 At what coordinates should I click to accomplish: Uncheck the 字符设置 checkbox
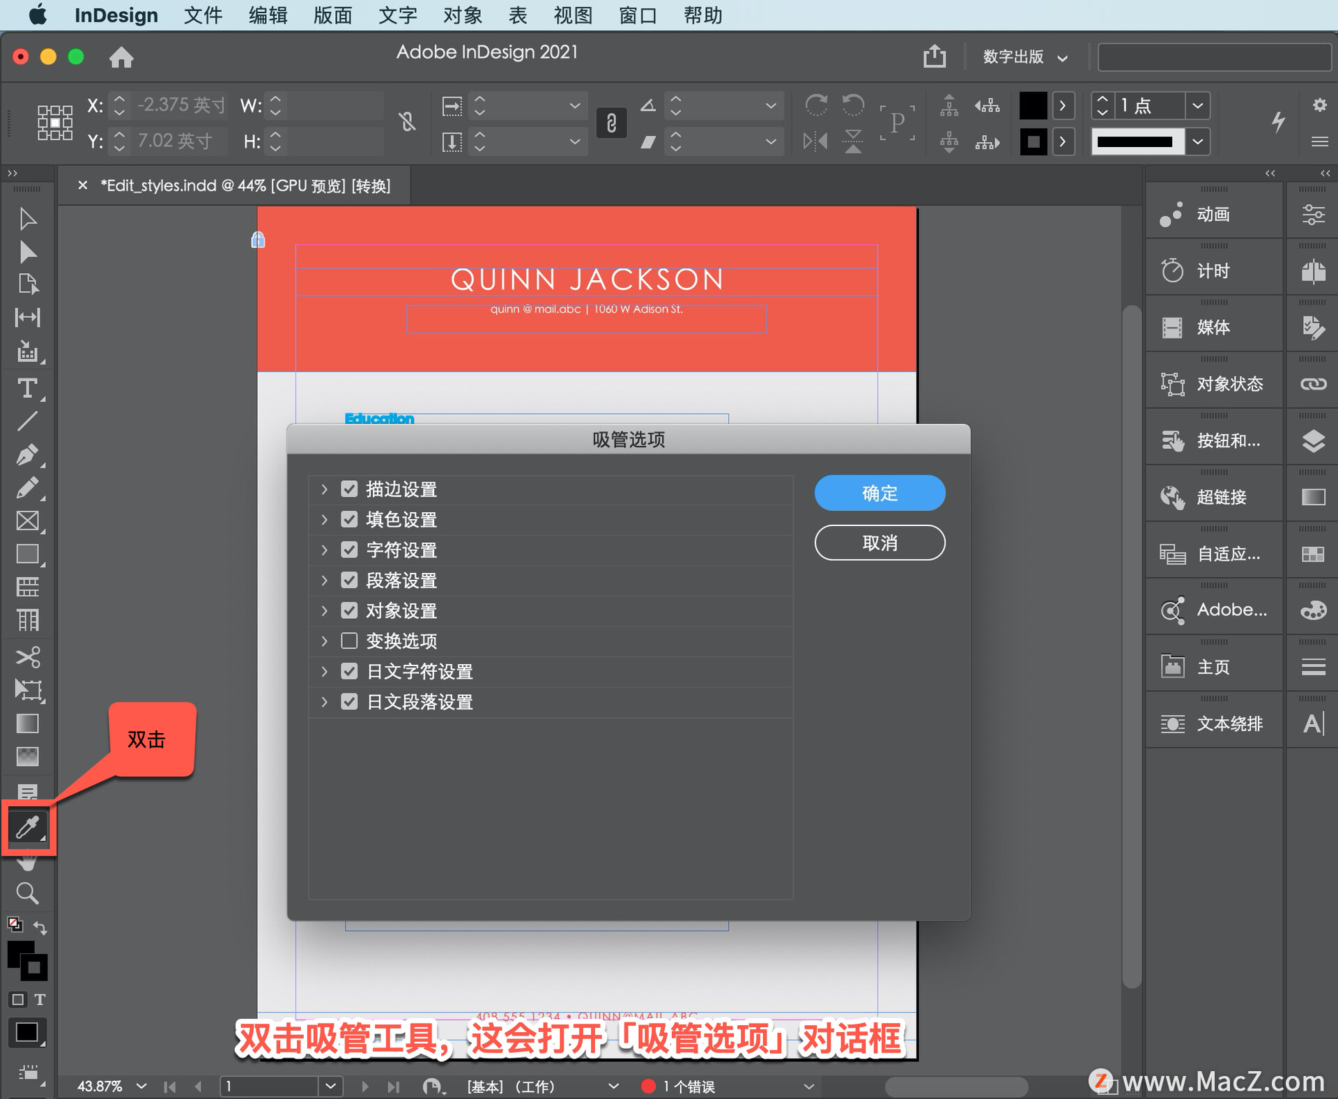point(349,550)
